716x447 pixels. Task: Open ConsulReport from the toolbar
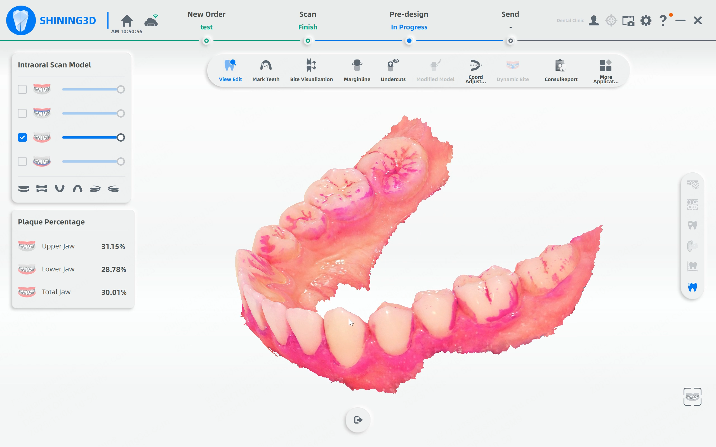pos(561,71)
